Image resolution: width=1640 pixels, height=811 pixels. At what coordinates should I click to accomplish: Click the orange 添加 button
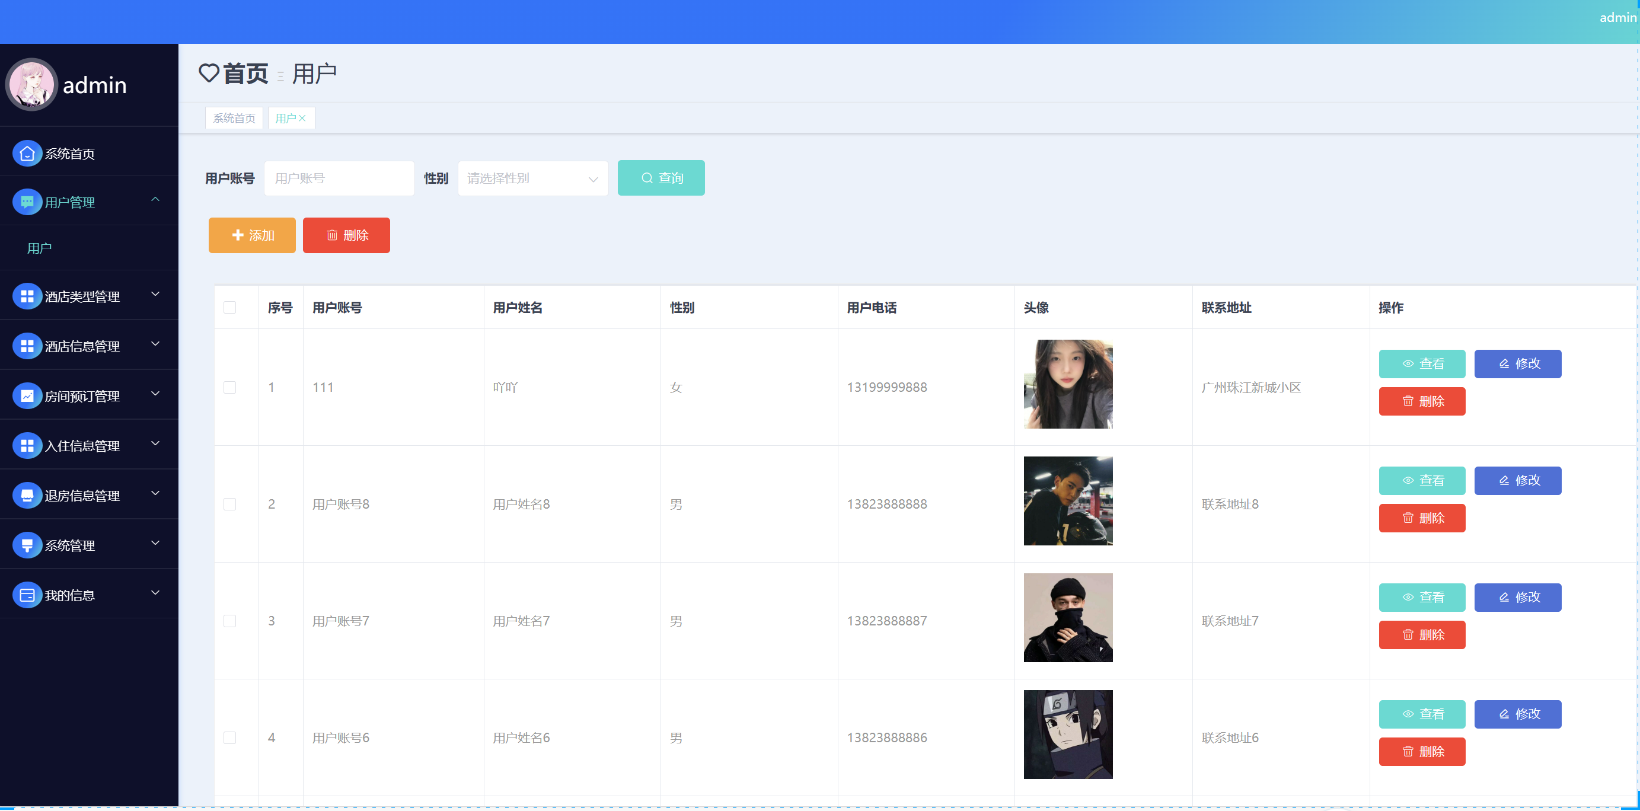pos(252,235)
